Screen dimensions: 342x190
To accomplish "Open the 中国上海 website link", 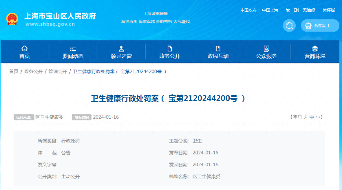I will [270, 10].
